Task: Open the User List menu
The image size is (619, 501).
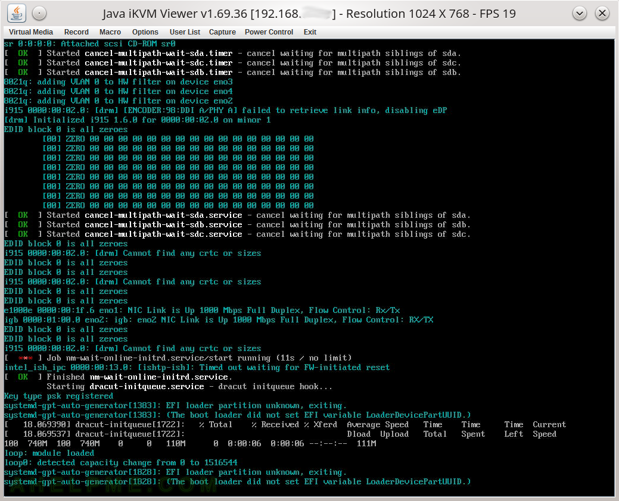Action: click(185, 32)
